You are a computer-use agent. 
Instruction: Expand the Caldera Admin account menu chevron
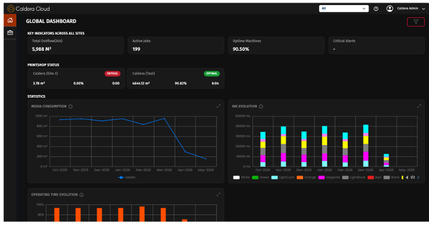(423, 9)
